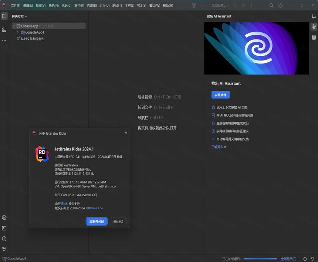This screenshot has height=262, width=318.
Task: Open the open-source software link
Action: click(63, 204)
